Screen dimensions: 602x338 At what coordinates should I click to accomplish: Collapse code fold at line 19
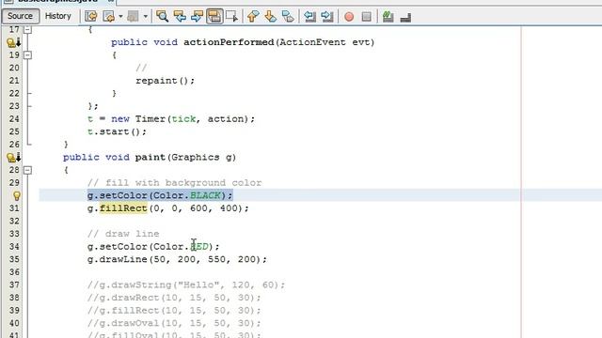(x=27, y=54)
